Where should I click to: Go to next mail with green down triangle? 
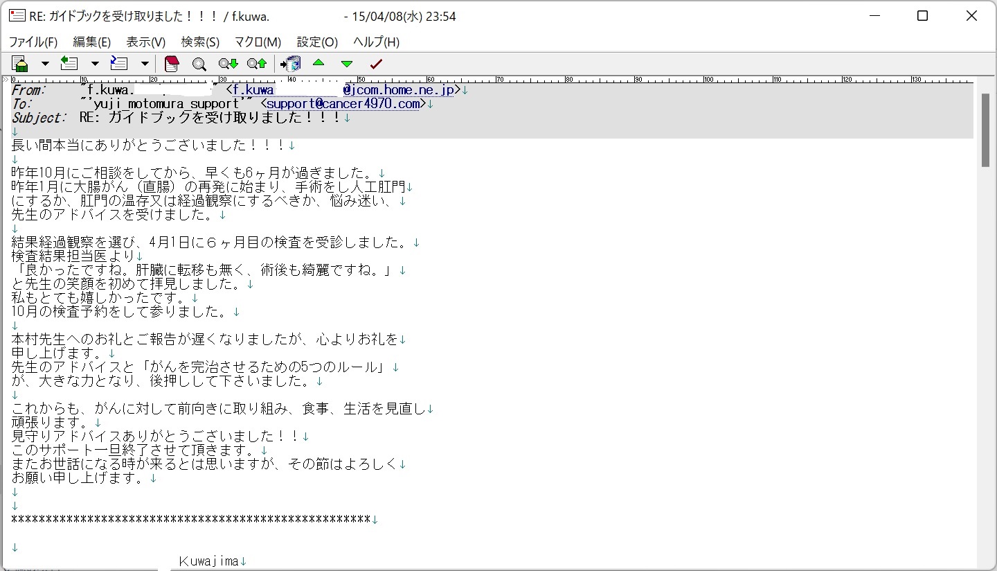point(347,64)
